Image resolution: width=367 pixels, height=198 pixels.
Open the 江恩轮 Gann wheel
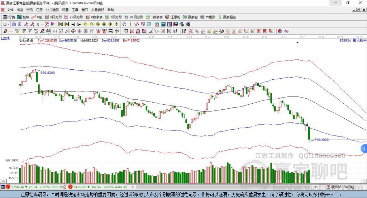173,17
